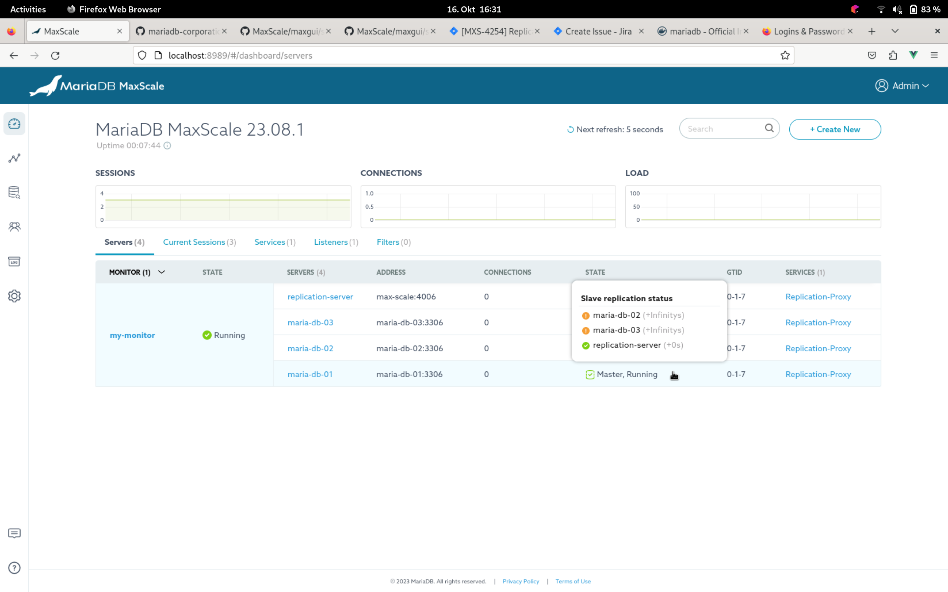Bookmark page with the star icon
The image size is (948, 592).
785,55
